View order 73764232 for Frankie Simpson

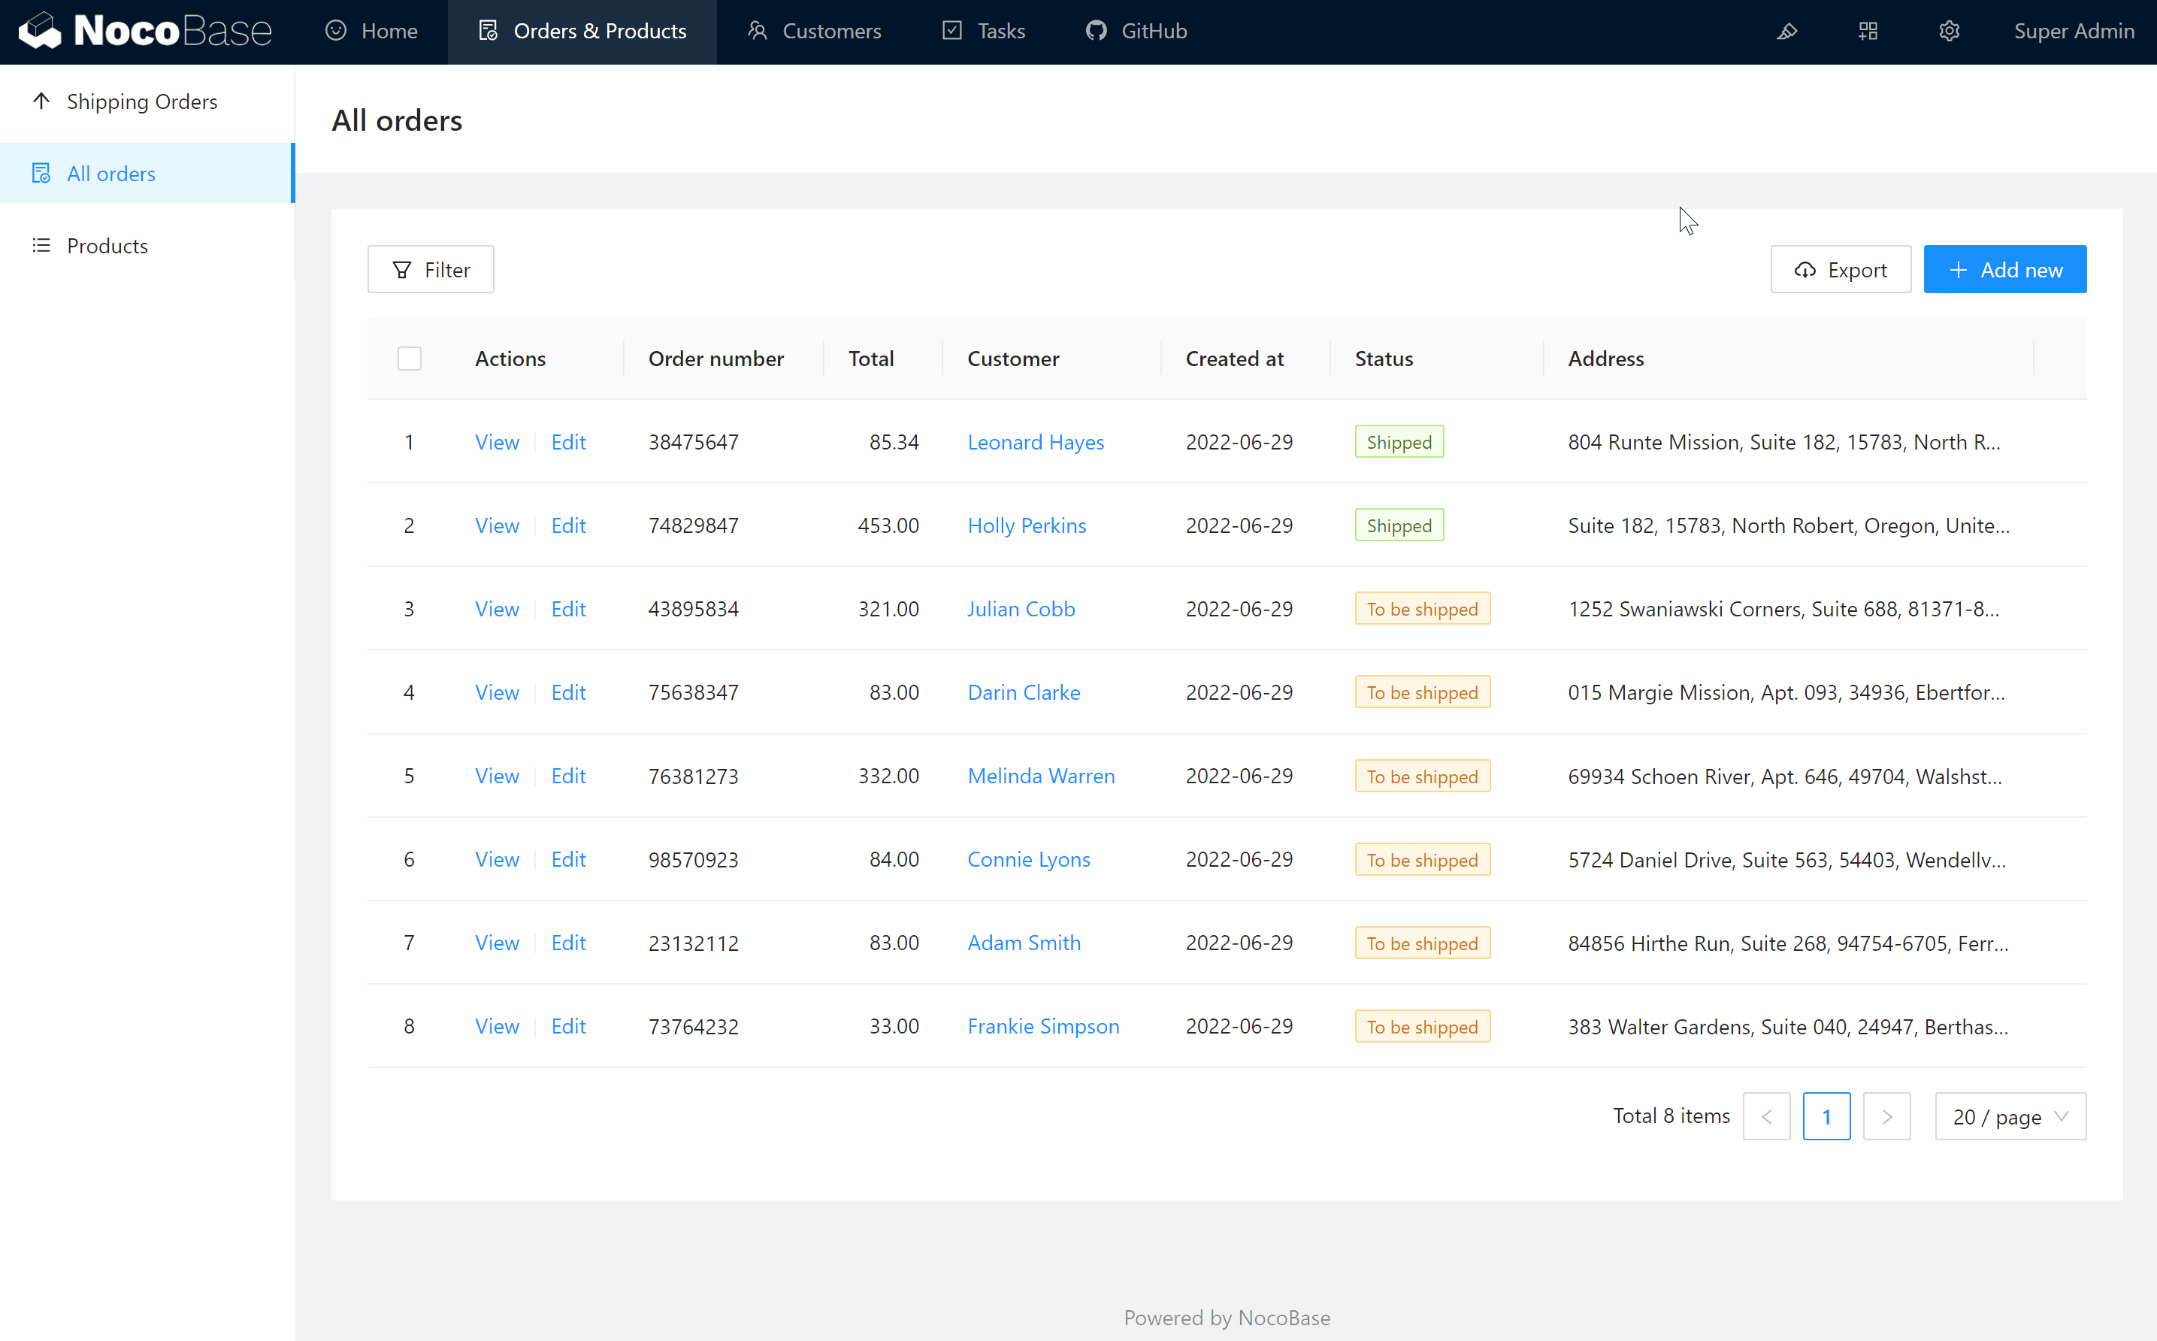click(x=497, y=1026)
